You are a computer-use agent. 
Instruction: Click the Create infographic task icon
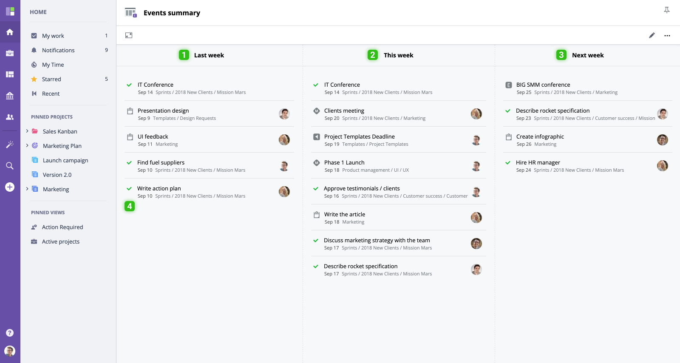point(509,137)
